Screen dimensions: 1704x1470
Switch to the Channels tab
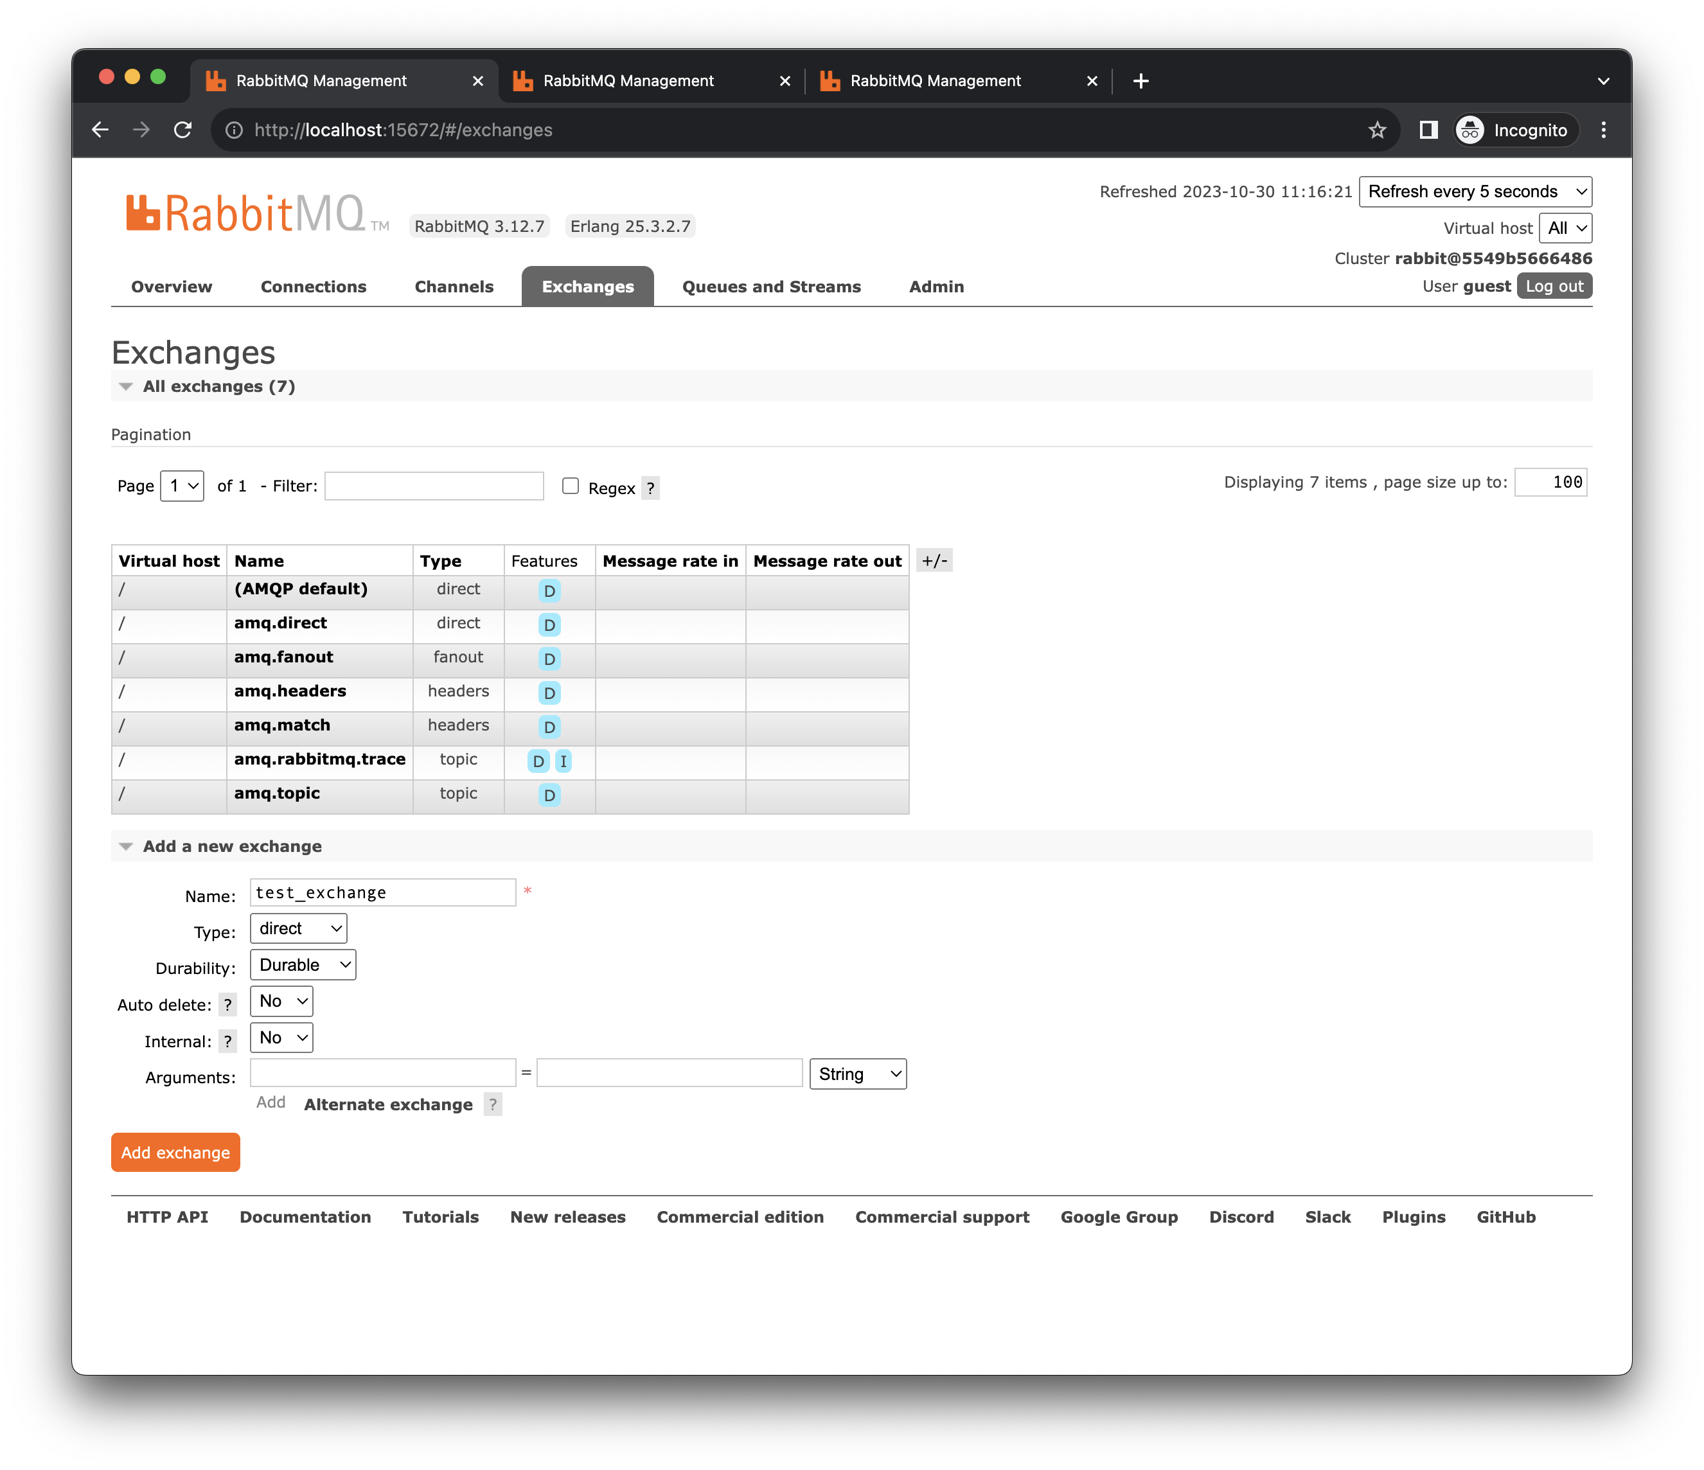(454, 287)
